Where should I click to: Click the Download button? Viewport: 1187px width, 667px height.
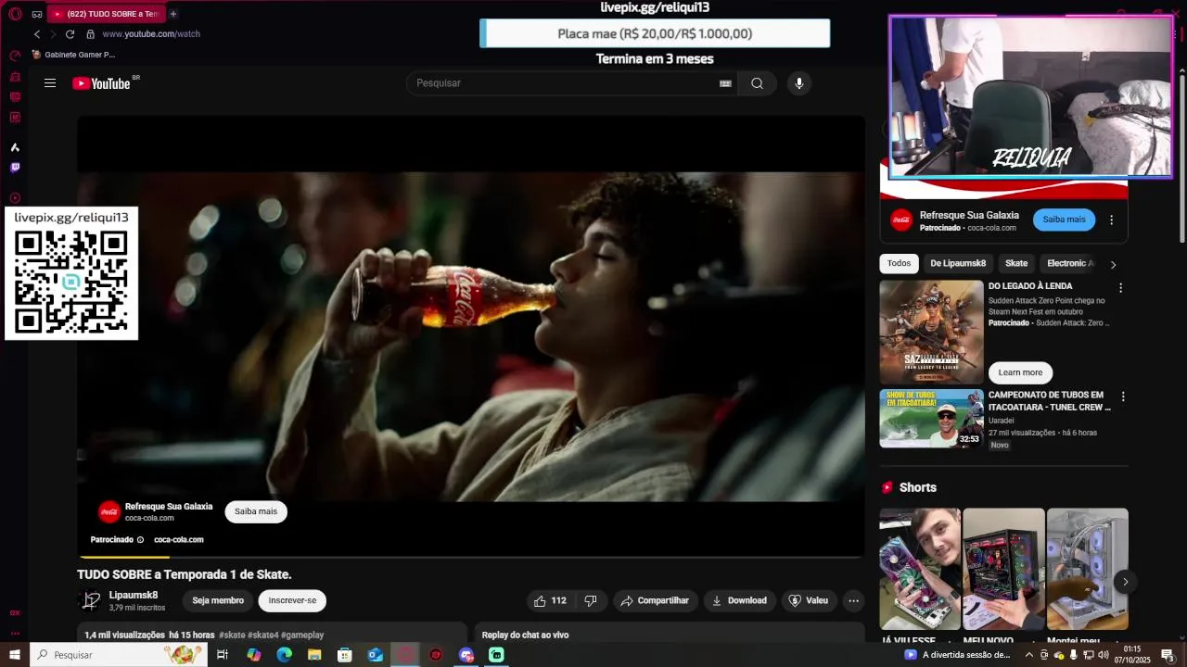[739, 600]
